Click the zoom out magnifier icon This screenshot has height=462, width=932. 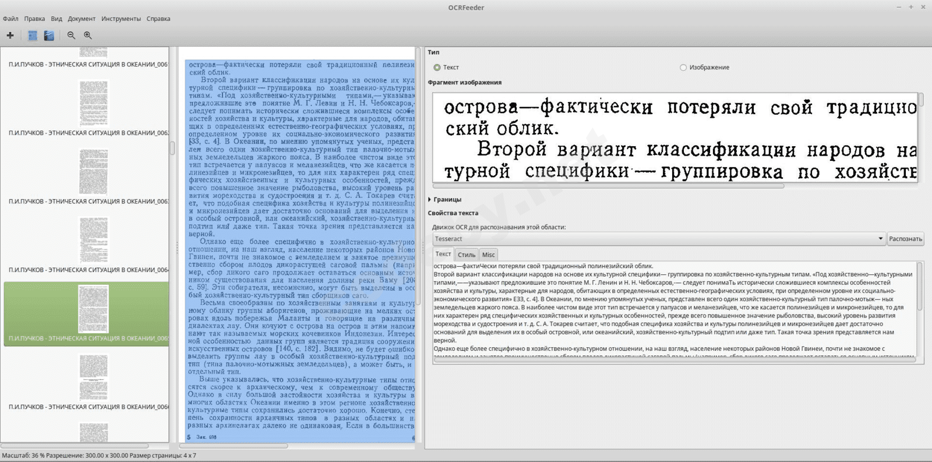(x=71, y=36)
